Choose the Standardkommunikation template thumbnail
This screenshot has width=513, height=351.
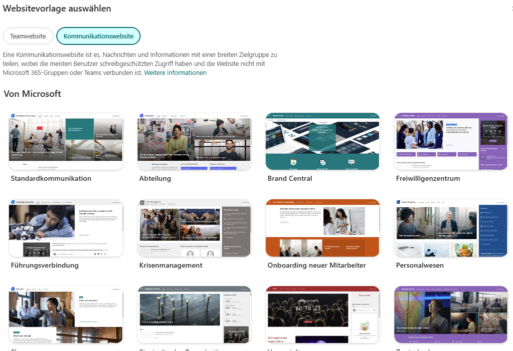66,142
